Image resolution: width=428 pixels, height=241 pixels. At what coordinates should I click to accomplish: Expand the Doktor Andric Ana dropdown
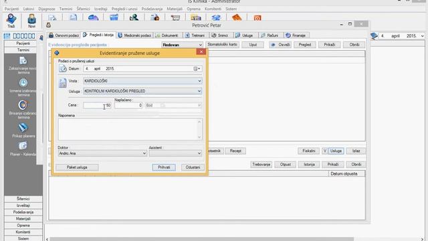click(144, 153)
